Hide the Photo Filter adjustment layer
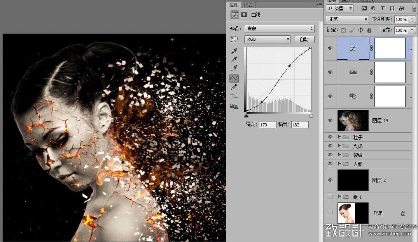The width and height of the screenshot is (418, 242). point(330,96)
